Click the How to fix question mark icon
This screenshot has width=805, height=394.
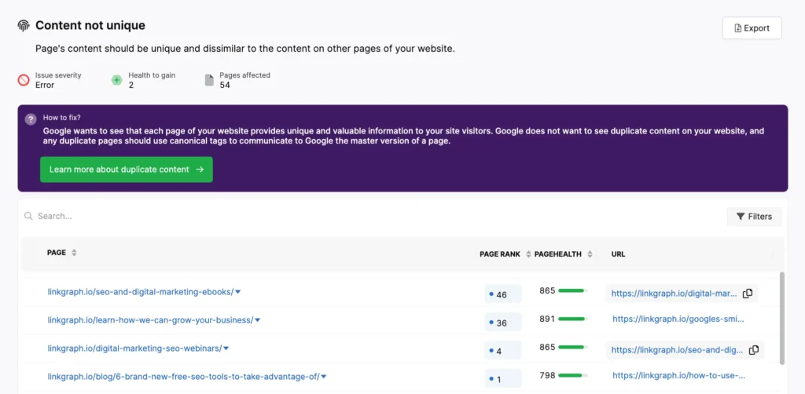click(x=31, y=119)
